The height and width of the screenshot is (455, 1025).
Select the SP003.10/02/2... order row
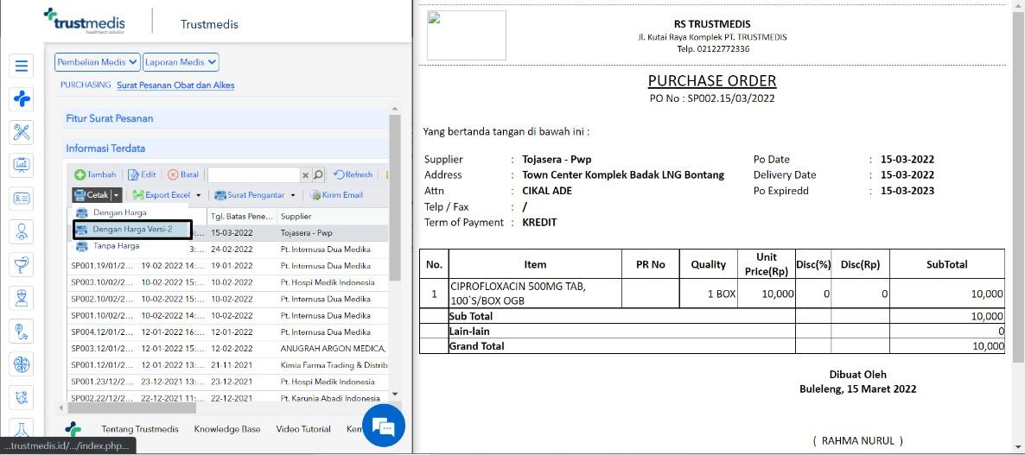point(227,282)
